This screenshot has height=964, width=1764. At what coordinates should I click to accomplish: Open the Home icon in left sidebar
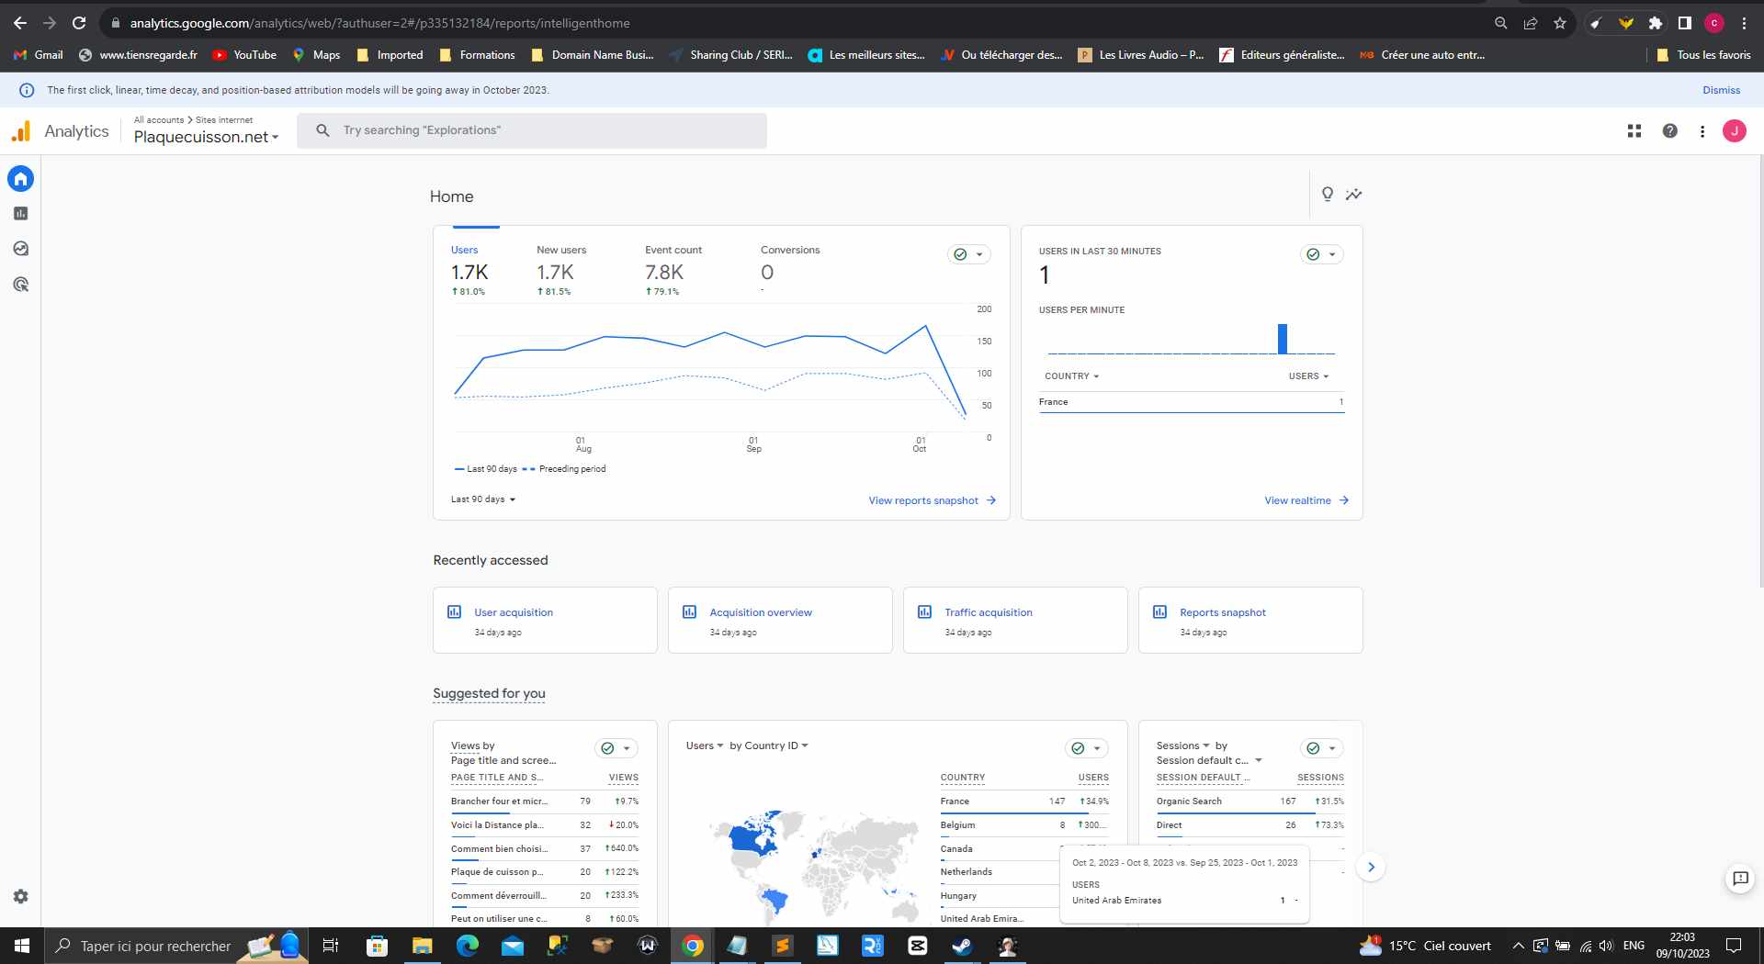(x=20, y=178)
